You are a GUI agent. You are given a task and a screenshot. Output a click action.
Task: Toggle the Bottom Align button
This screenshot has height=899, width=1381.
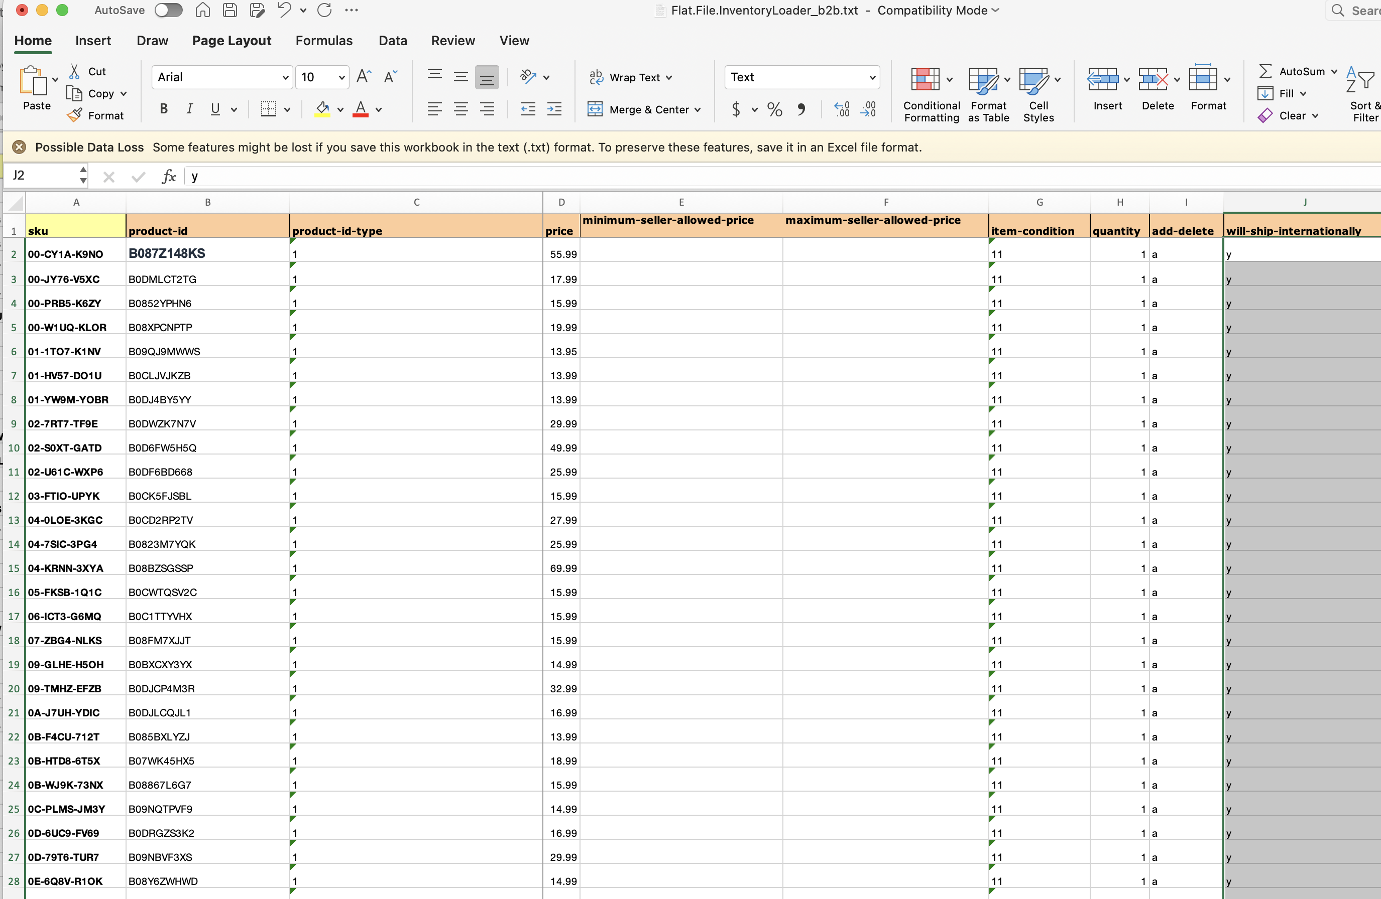pyautogui.click(x=487, y=77)
